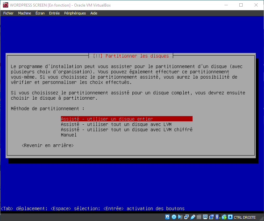Click the USB devices status icon

(193, 217)
